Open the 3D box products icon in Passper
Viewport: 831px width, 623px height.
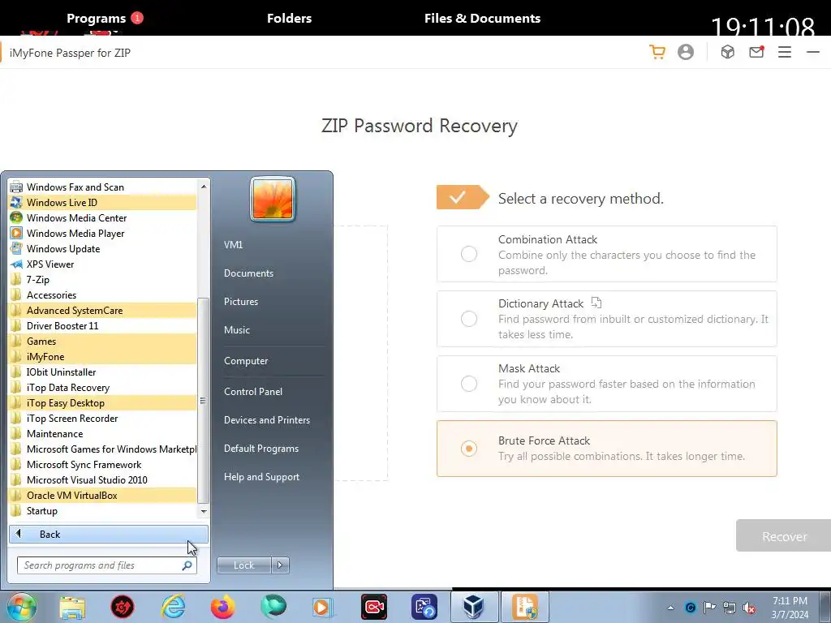(728, 52)
